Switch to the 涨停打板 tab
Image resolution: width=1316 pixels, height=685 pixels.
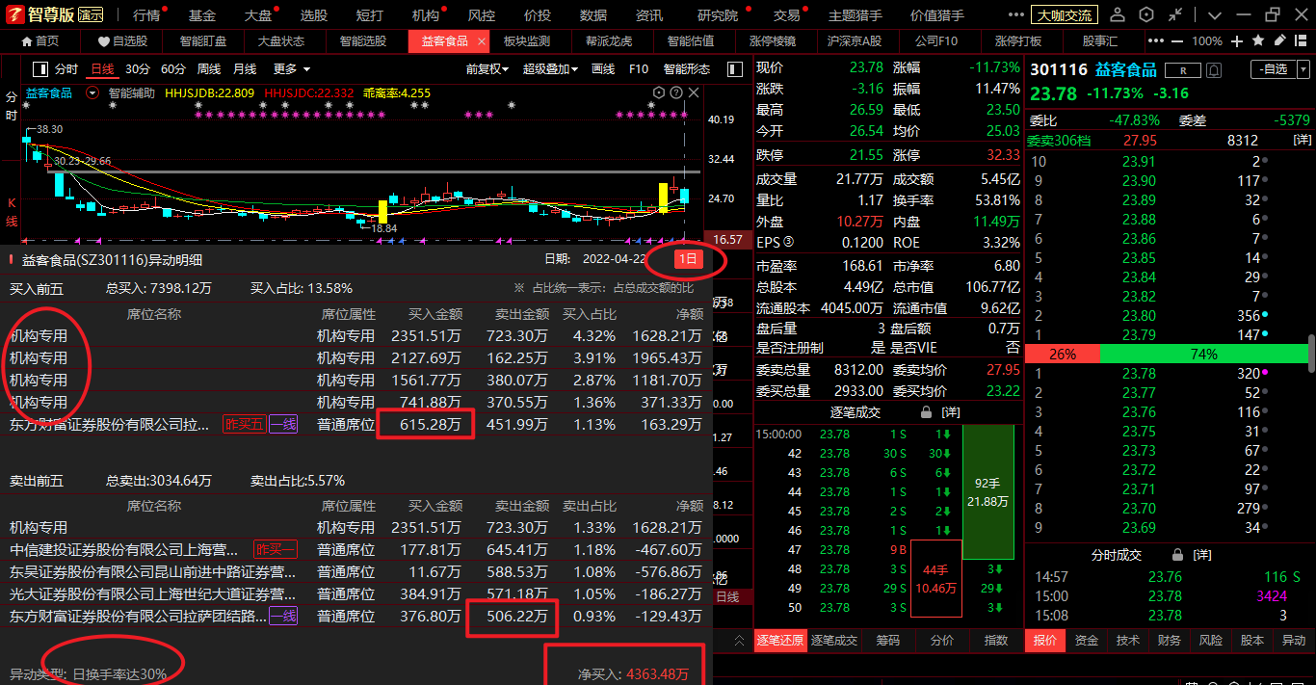point(1018,41)
